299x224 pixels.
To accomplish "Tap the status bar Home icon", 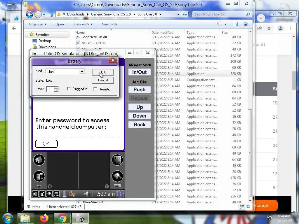I will [x=35, y=194].
